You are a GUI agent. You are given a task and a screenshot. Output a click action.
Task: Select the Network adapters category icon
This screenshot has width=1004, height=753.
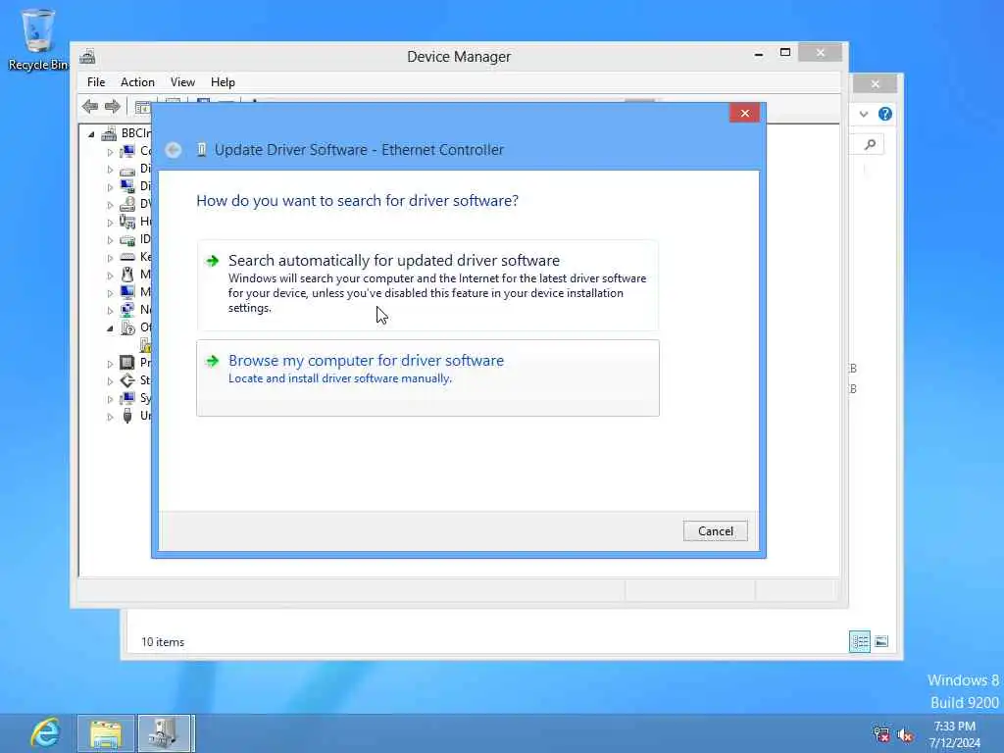point(127,310)
